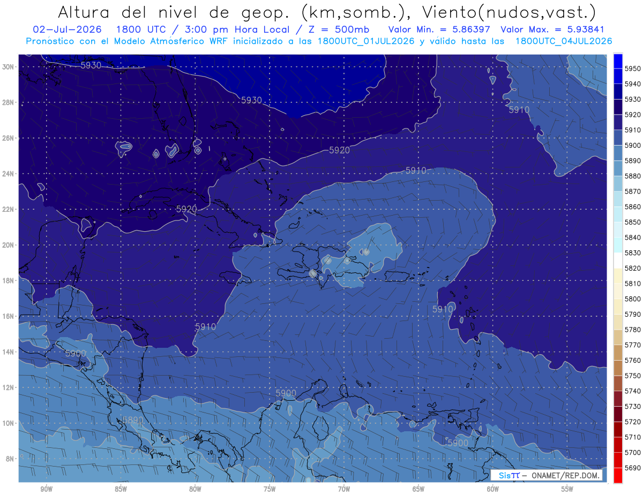Viewport: 643px width, 496px height.
Task: Click the 12N latitude axis label
Action: coord(8,387)
